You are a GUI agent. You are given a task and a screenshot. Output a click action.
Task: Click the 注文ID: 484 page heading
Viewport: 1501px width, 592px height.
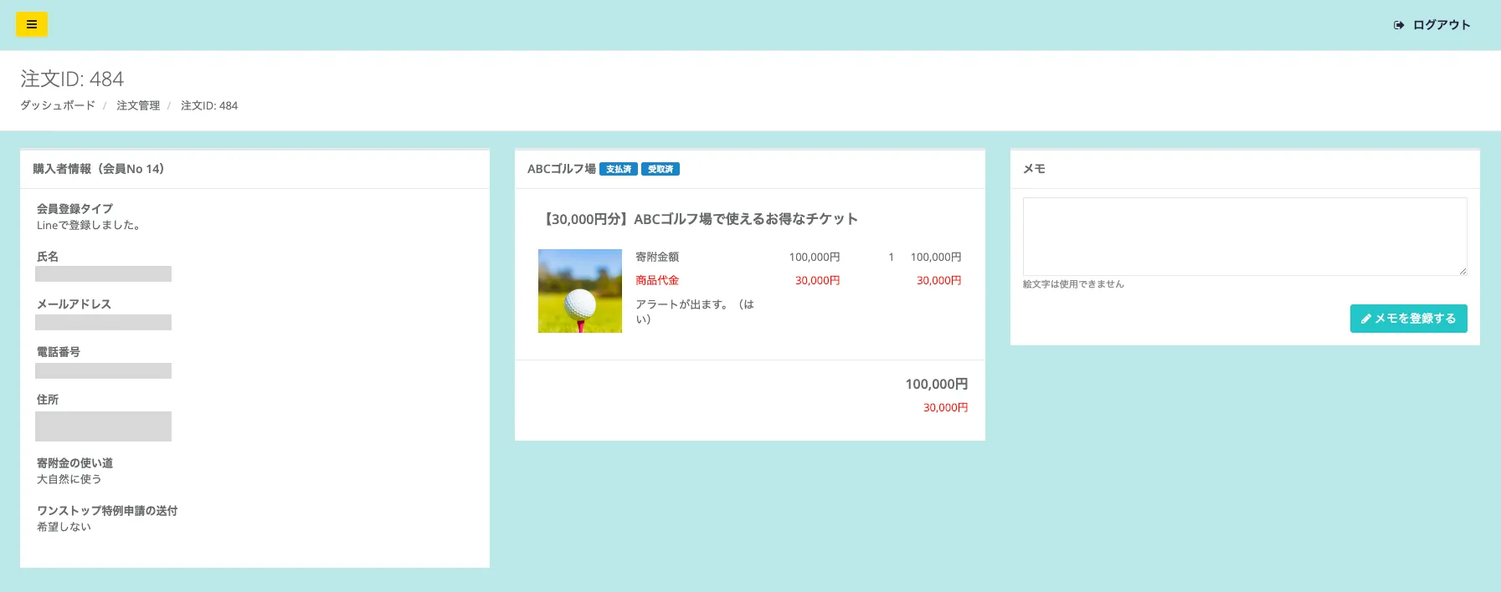[x=72, y=79]
